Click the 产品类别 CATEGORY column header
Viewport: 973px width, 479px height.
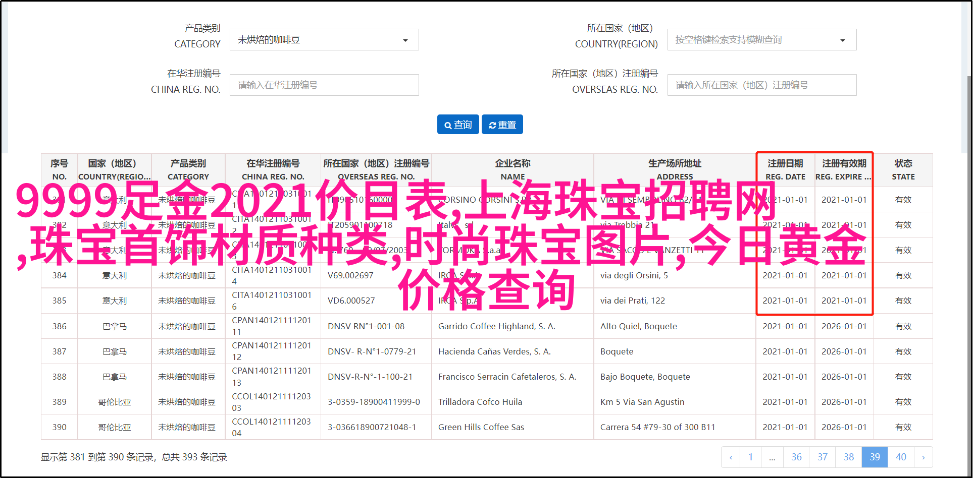tap(188, 170)
